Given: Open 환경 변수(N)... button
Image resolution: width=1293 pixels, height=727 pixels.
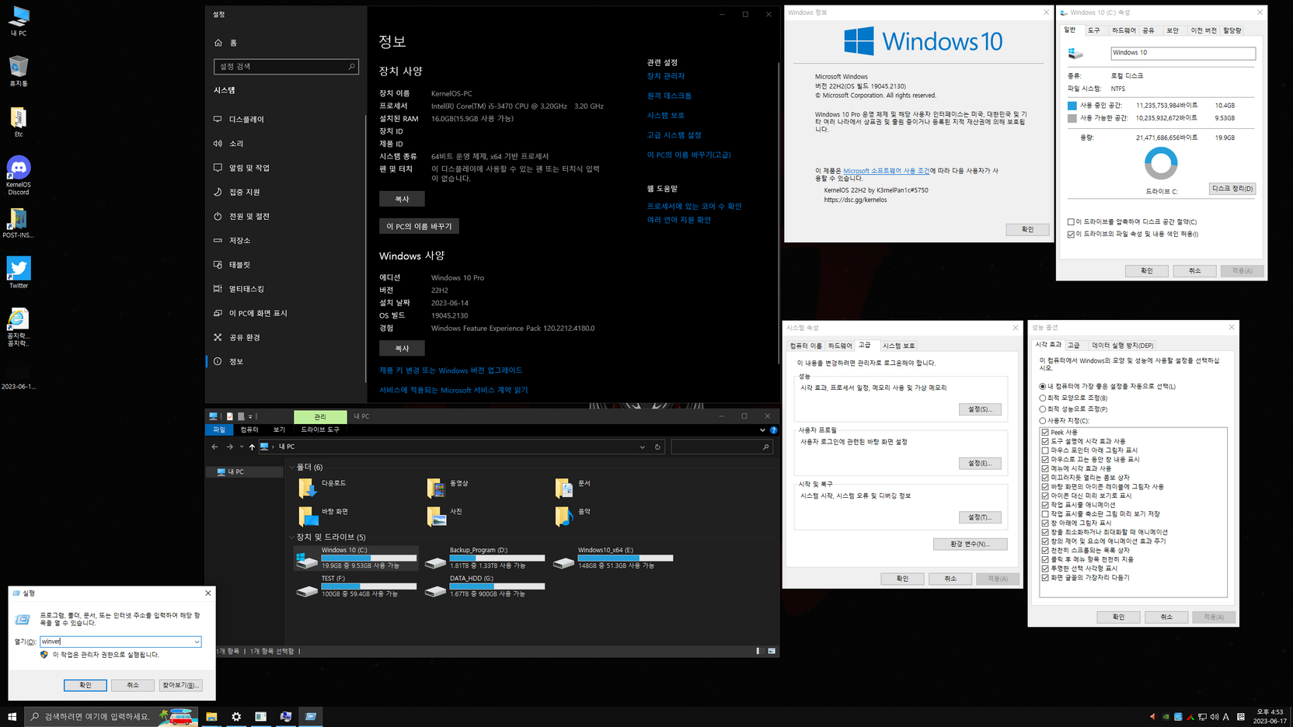Looking at the screenshot, I should click(970, 544).
